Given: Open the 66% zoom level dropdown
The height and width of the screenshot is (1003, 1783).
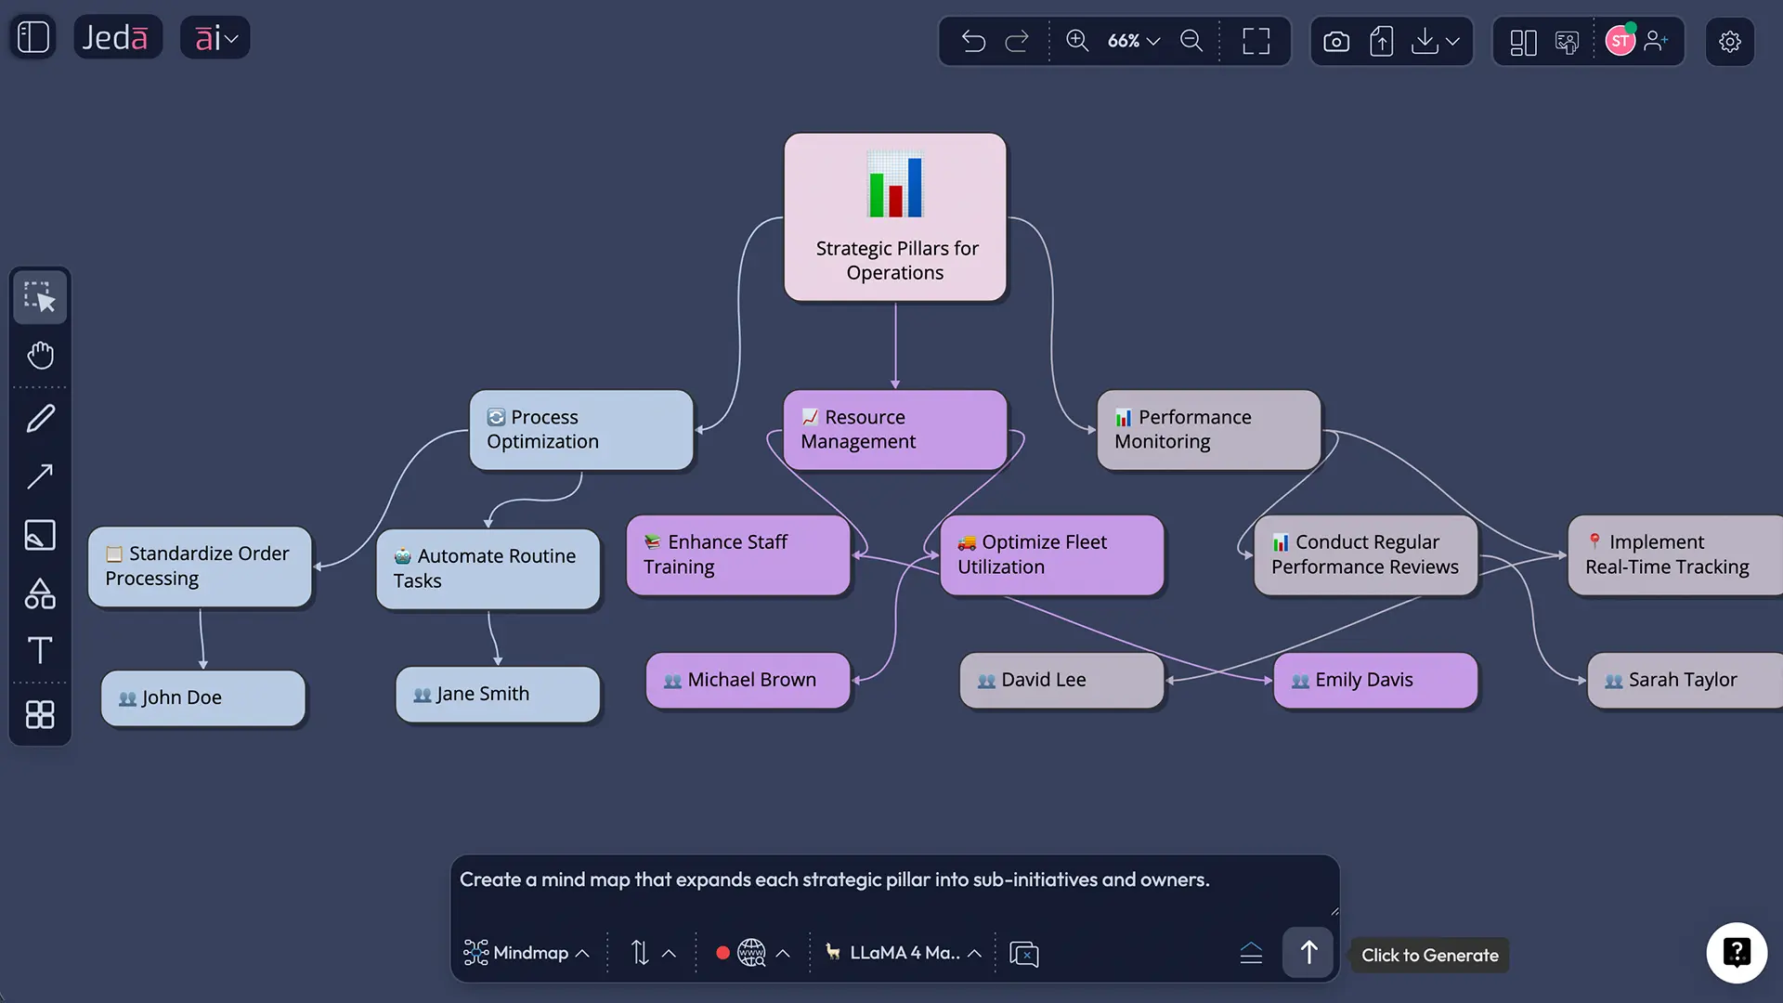Looking at the screenshot, I should tap(1134, 41).
